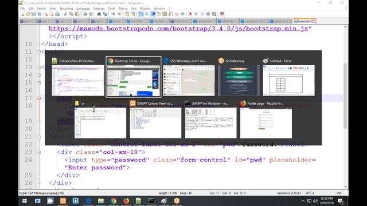Image resolution: width=367 pixels, height=206 pixels.
Task: Click the Find binoculars toolbar icon
Action: point(99,14)
